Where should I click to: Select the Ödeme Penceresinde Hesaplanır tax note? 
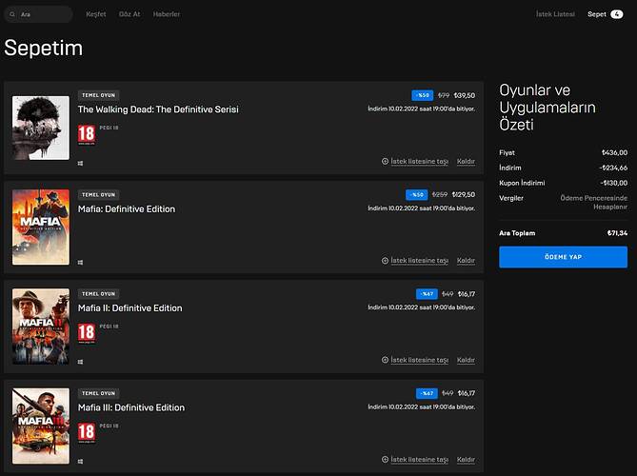[x=593, y=202]
